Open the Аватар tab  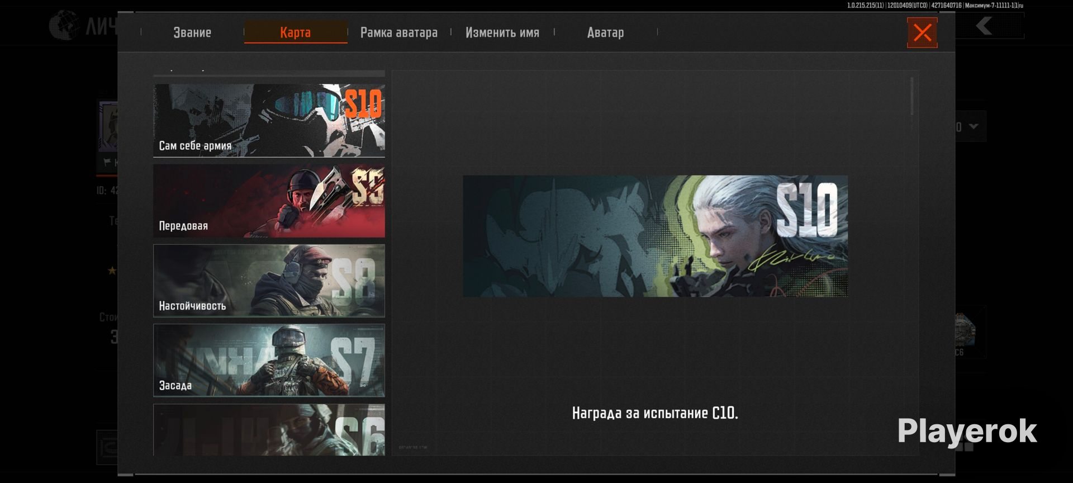point(605,32)
